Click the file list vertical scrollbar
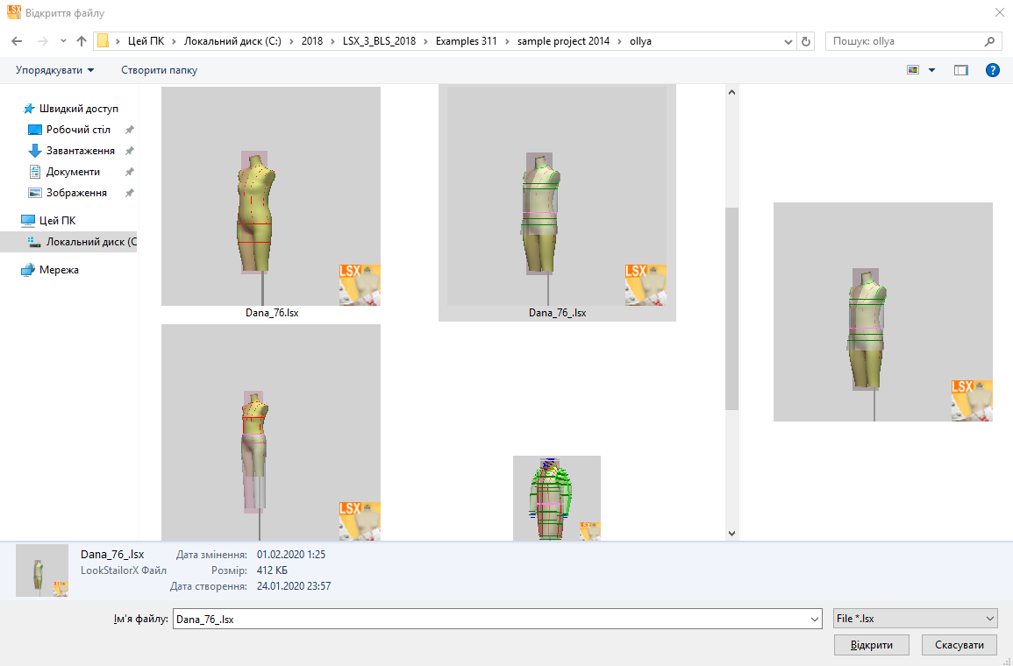The image size is (1013, 666). (x=731, y=307)
